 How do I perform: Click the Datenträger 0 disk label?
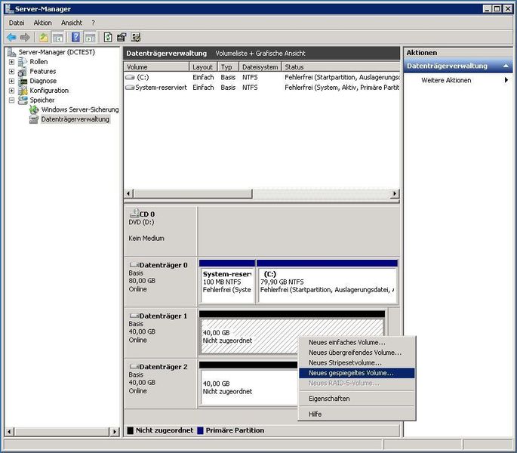pos(161,282)
